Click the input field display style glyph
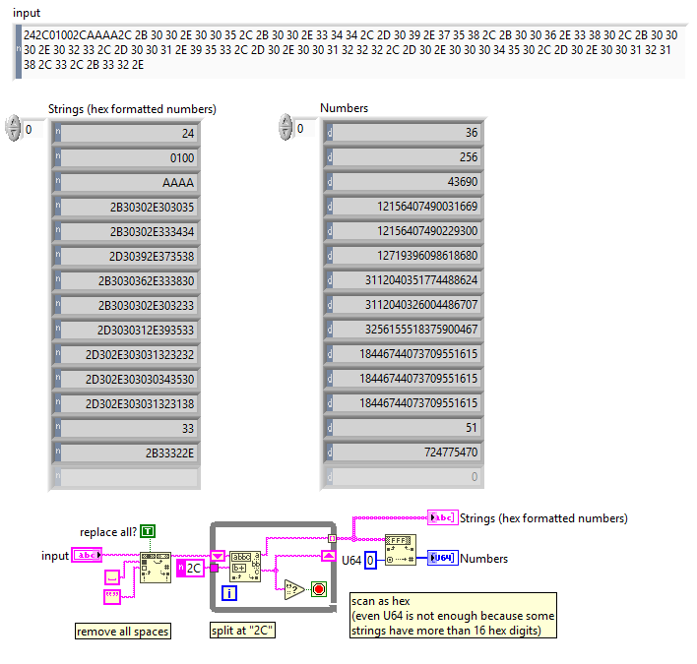This screenshot has width=697, height=664. (x=19, y=50)
